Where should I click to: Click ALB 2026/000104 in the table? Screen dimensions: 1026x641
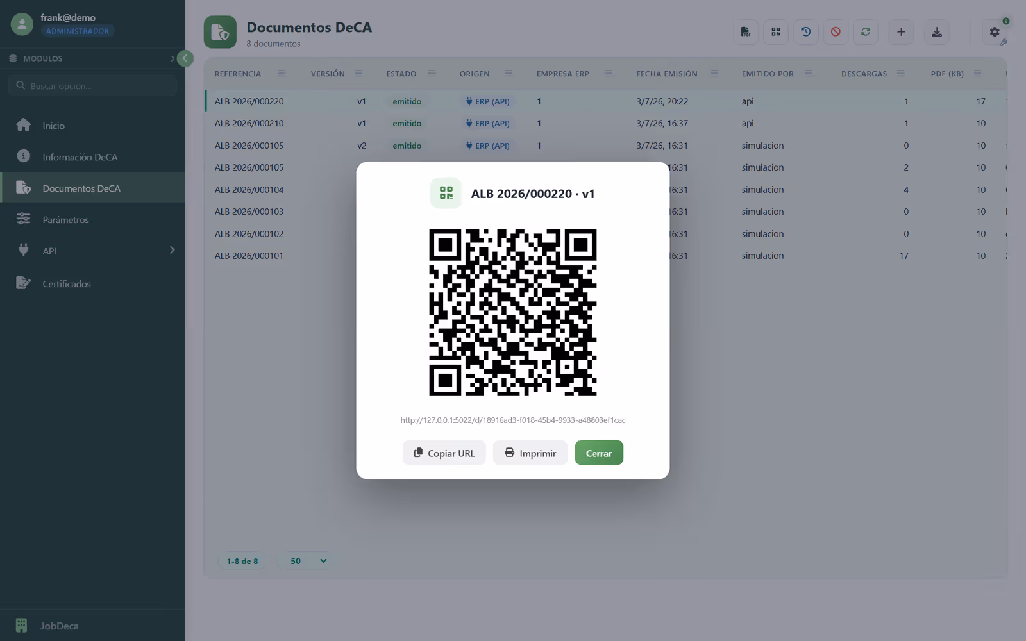pyautogui.click(x=249, y=190)
